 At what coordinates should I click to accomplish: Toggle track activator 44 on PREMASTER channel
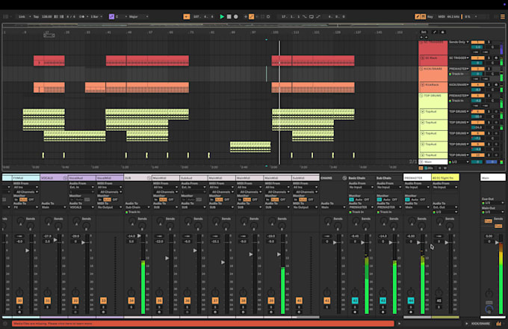coord(411,301)
